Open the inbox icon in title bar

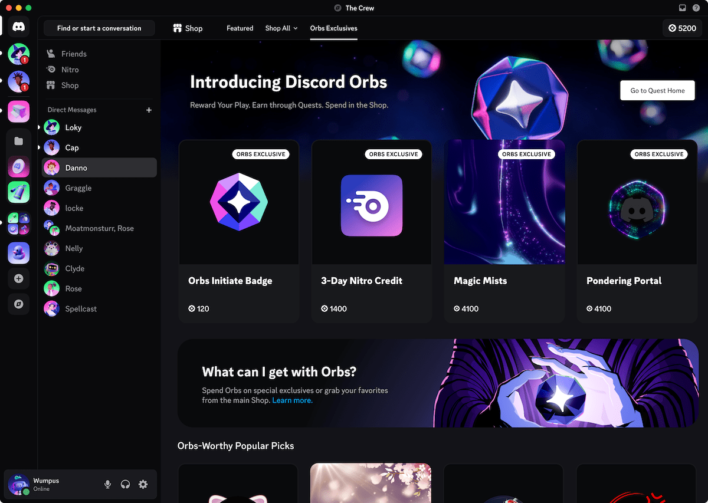click(683, 8)
